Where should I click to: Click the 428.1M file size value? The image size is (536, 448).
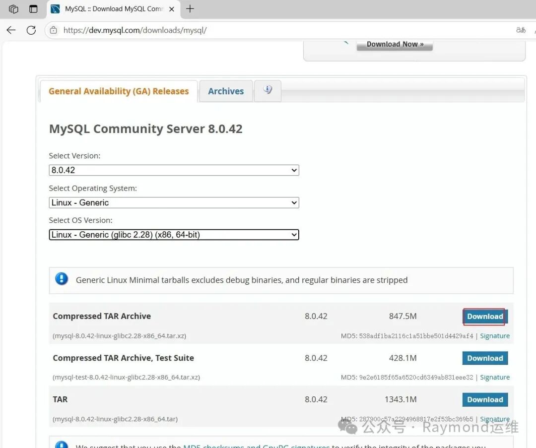402,358
